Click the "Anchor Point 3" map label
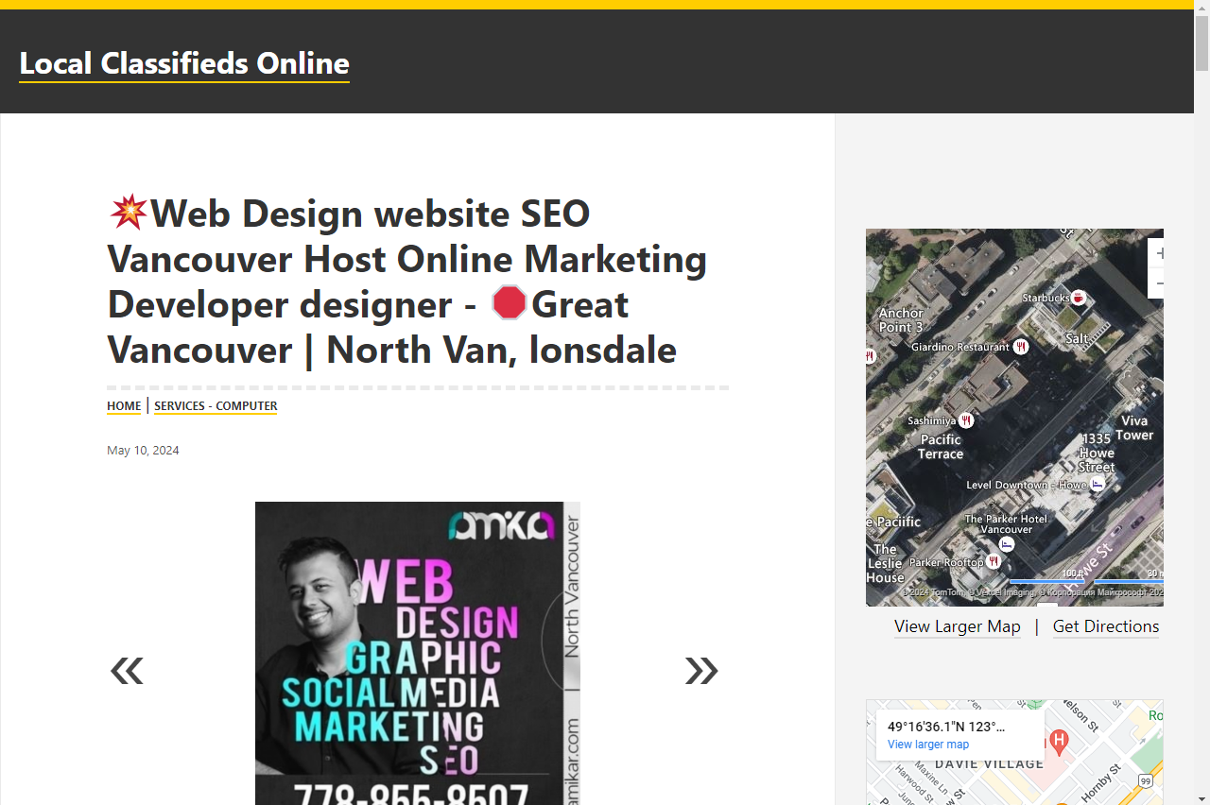This screenshot has width=1210, height=805. pos(901,320)
